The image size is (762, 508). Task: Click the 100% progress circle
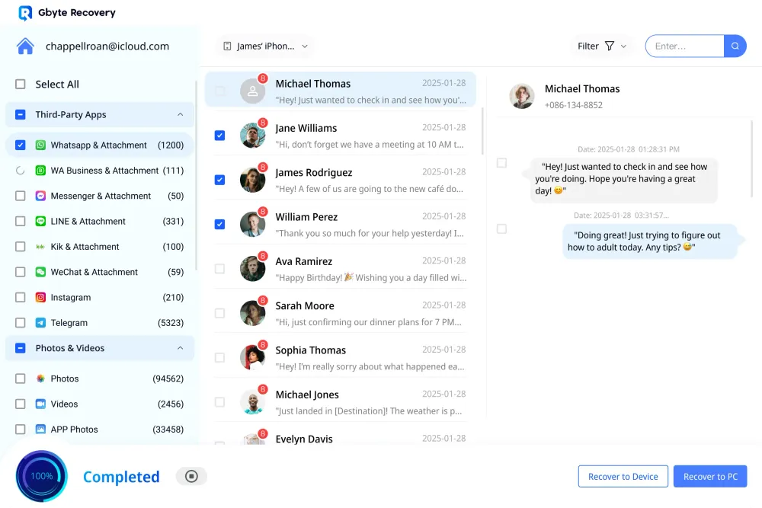[x=41, y=476]
